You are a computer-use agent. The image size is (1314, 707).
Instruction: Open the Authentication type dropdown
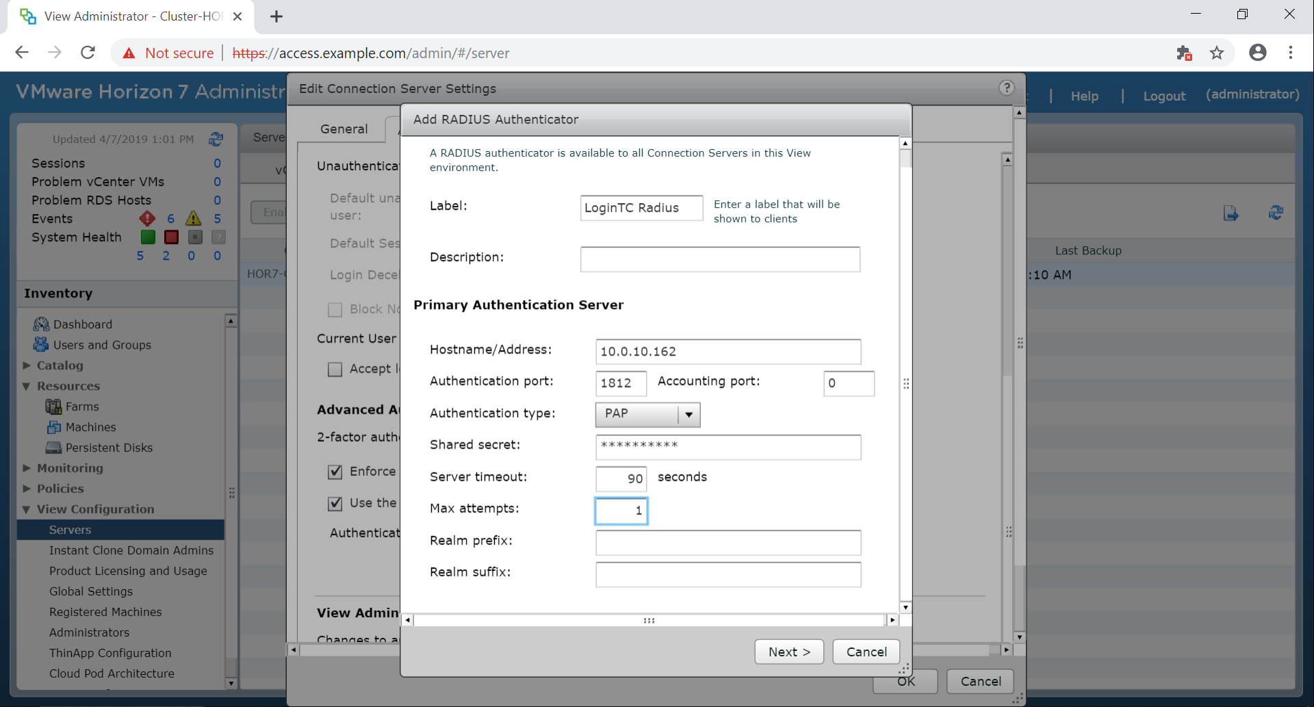(x=647, y=414)
